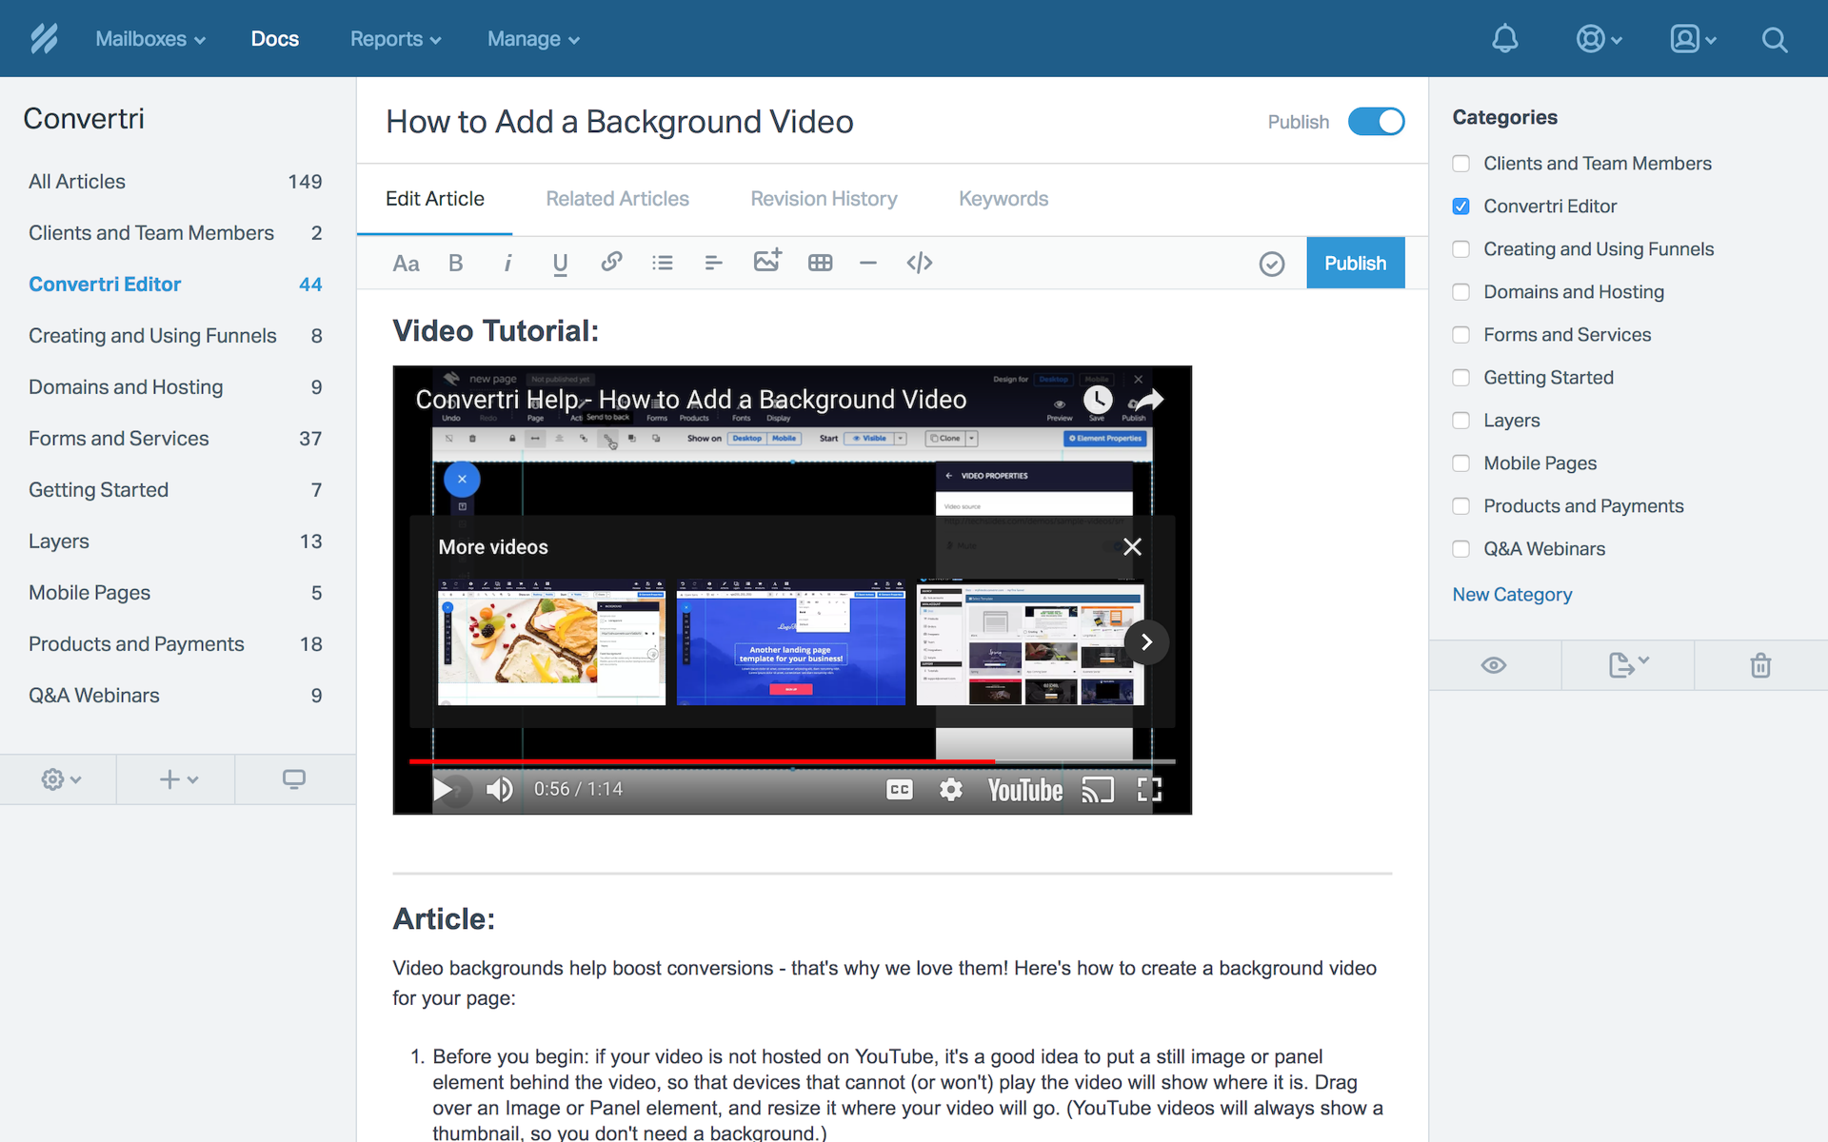Insert an image into article
This screenshot has width=1828, height=1142.
(767, 261)
